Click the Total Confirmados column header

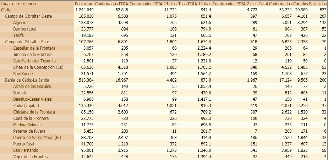(x=275, y=4)
